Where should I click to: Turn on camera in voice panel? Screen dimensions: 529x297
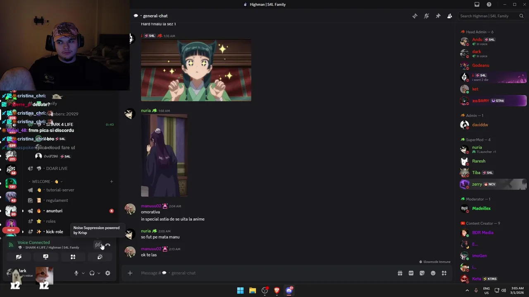19,257
